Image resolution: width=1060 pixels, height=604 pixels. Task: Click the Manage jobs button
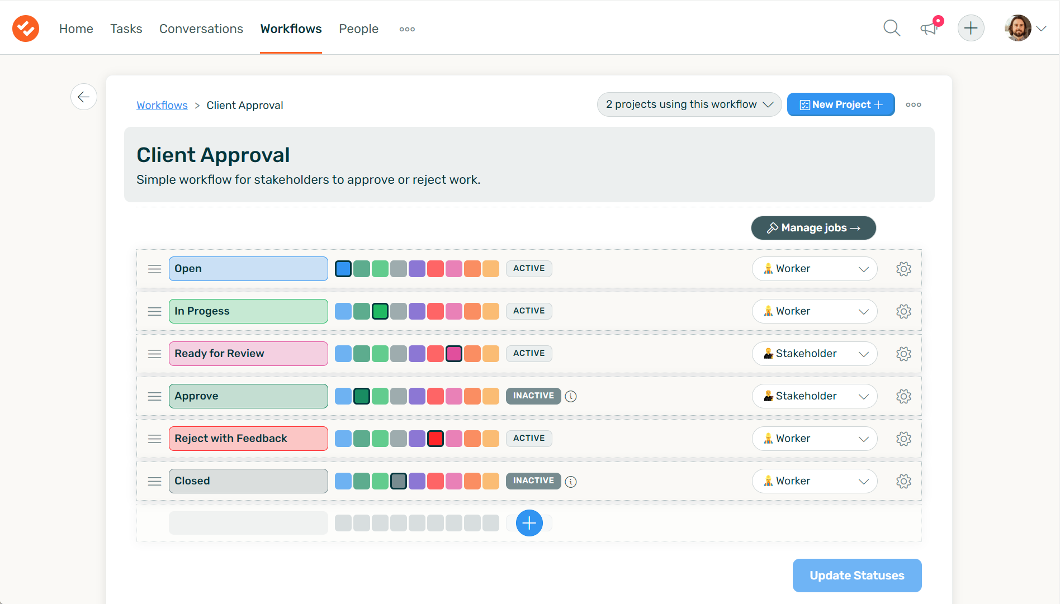click(813, 228)
